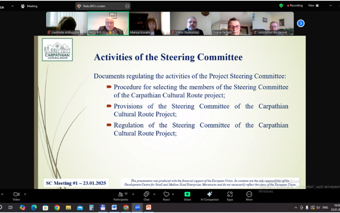Screen dimensions: 340x213
Task: Open the Participants panel
Action: coord(121,195)
